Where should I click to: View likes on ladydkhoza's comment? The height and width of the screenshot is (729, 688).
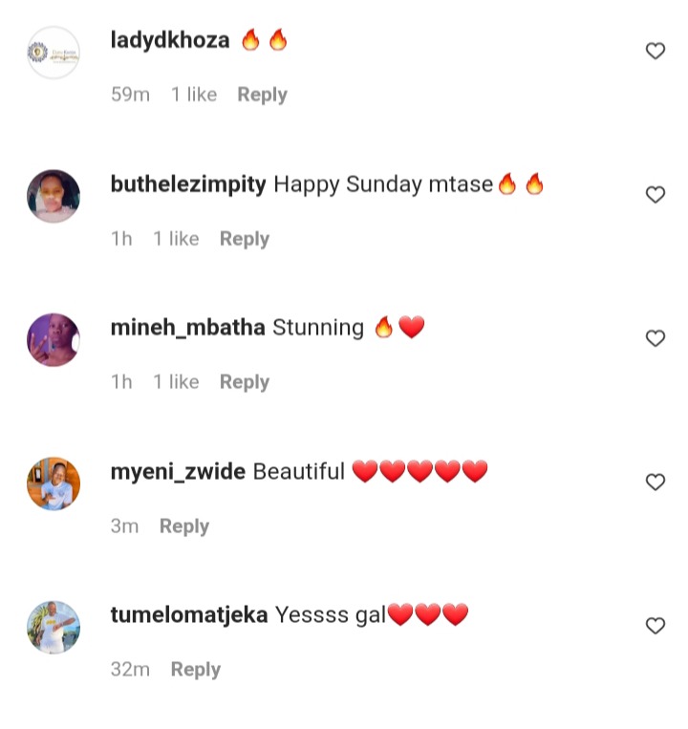point(194,95)
